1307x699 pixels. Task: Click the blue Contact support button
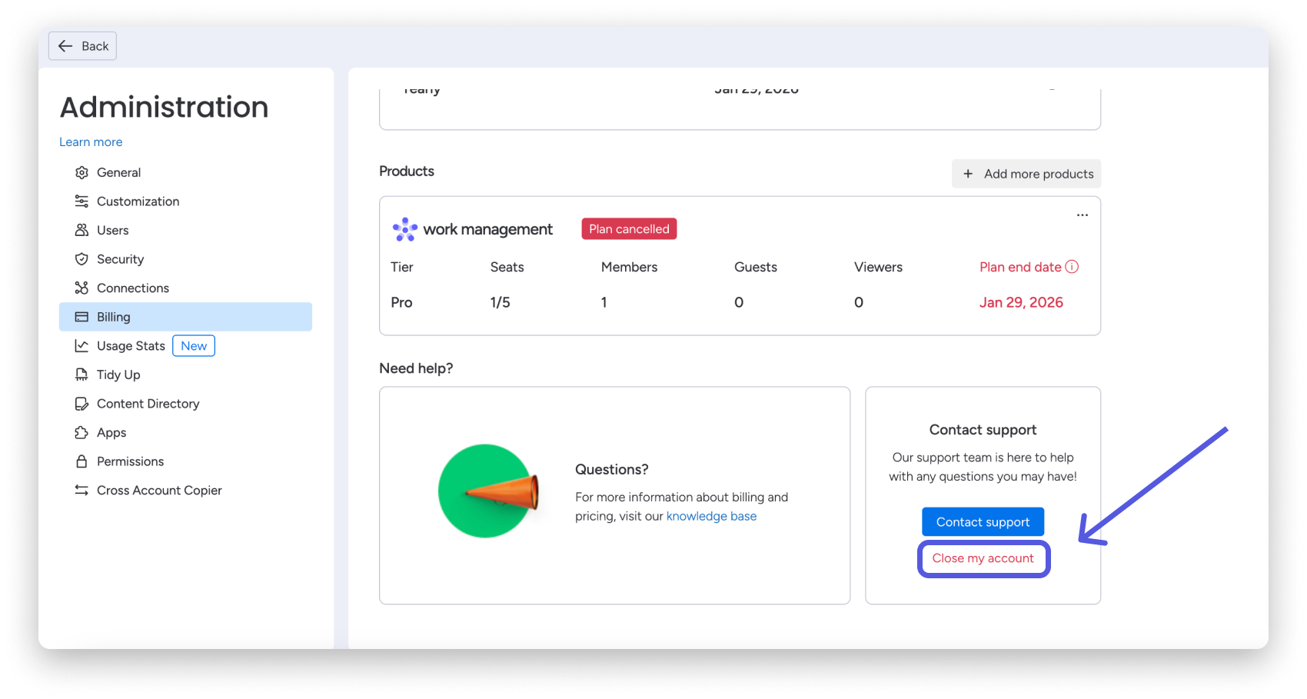[x=983, y=522]
